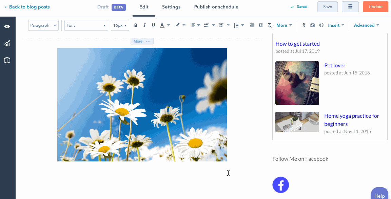This screenshot has height=199, width=391.
Task: Open the optimize chart icon in sidebar
Action: pyautogui.click(x=7, y=44)
